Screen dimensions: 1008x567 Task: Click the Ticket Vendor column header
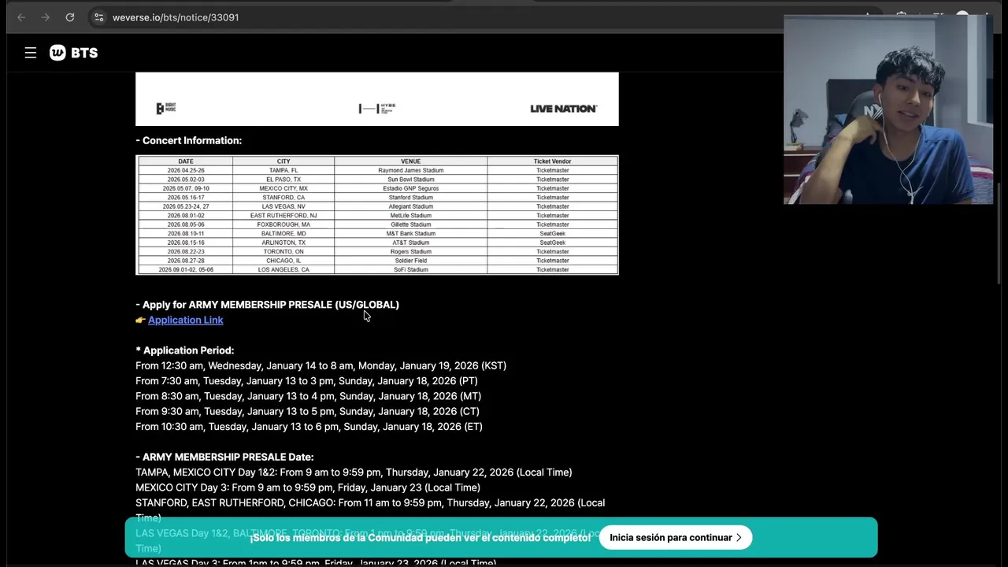[552, 161]
